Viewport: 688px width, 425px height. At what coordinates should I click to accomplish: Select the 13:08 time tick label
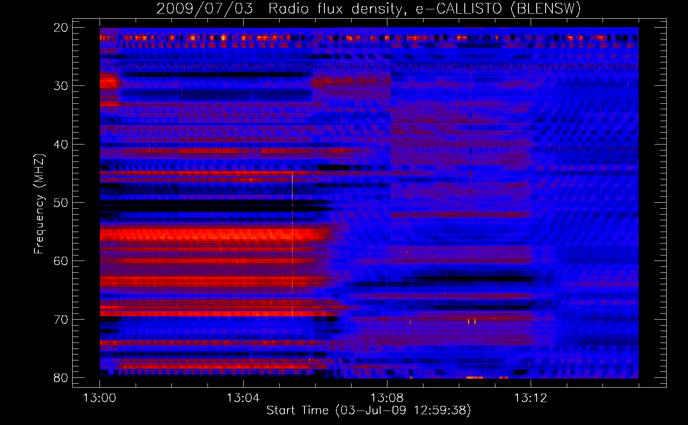[387, 398]
